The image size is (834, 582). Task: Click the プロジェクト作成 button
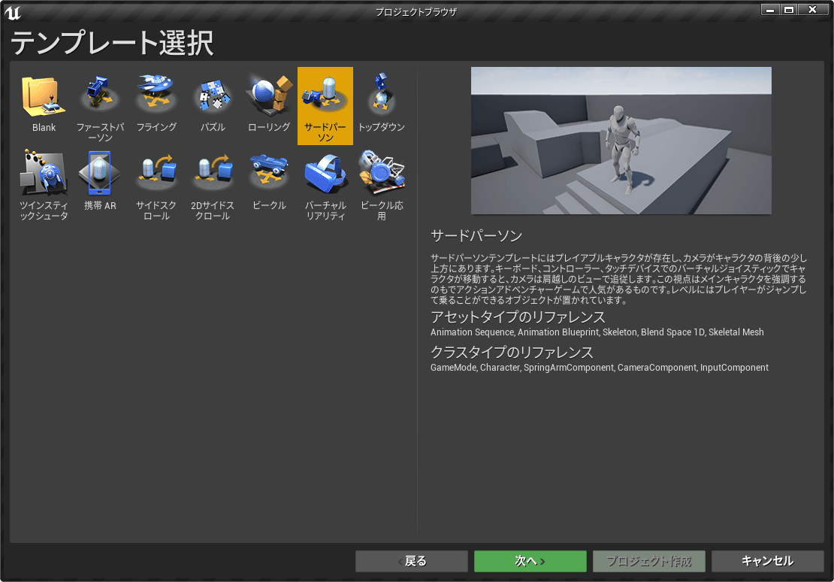[x=648, y=561]
